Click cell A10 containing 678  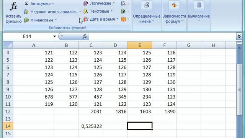tap(34, 97)
